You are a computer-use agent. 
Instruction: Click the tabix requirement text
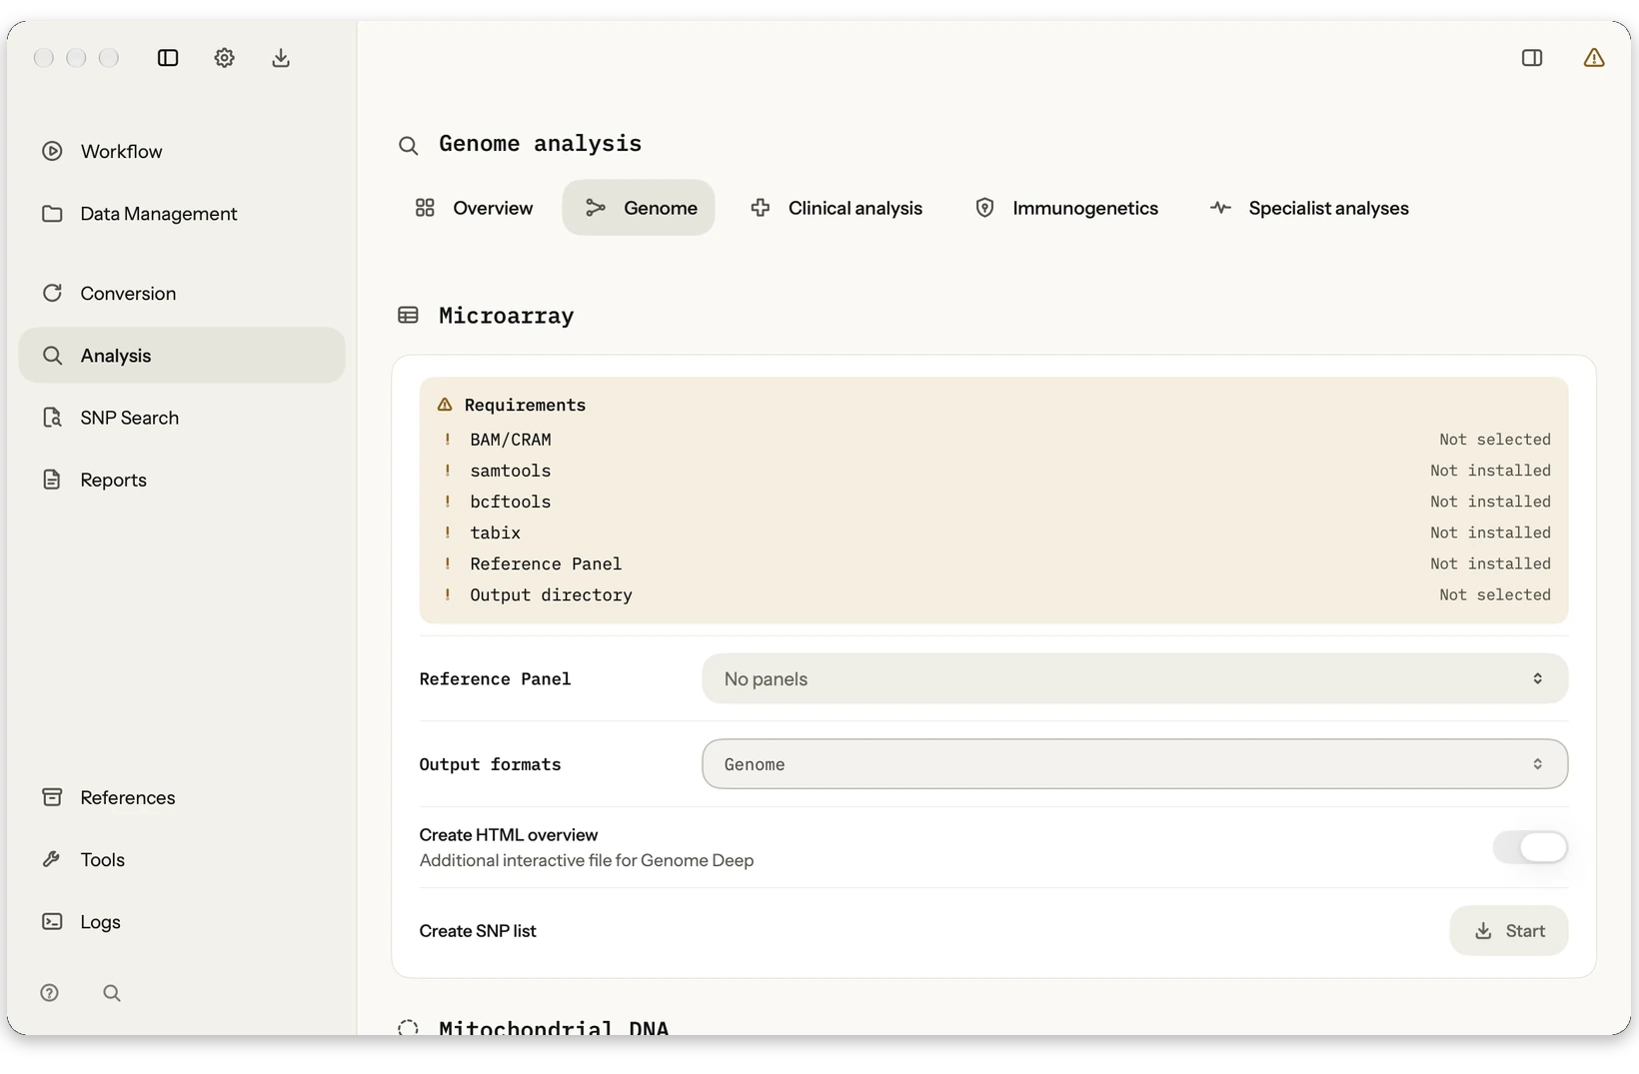(x=496, y=533)
